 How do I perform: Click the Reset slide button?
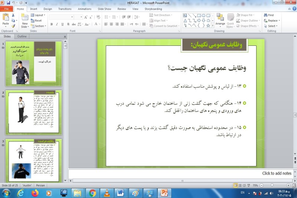click(38, 21)
